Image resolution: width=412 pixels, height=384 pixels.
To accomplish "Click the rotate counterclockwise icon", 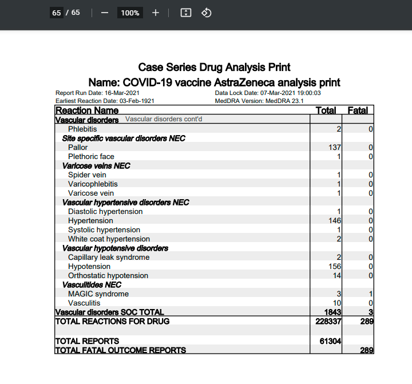I will tap(206, 13).
